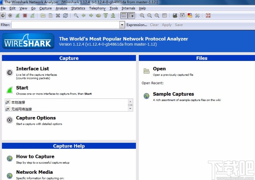This screenshot has width=255, height=180.
Task: Open the Edit menu
Action: [12, 8]
